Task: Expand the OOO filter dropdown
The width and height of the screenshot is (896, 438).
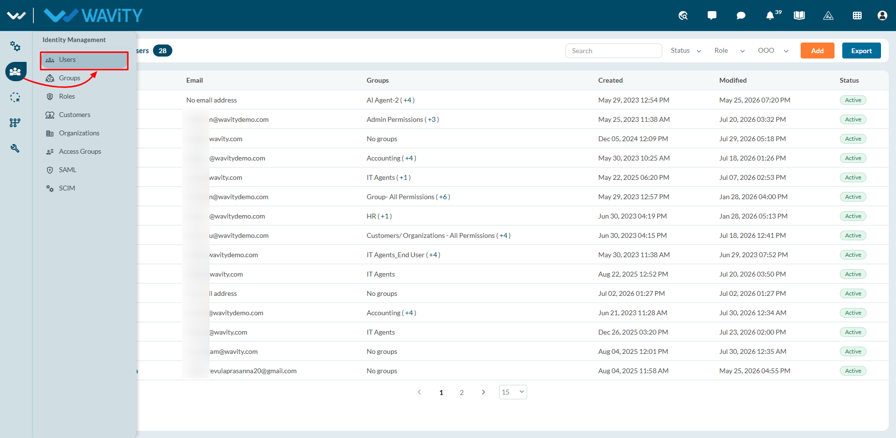Action: pos(773,51)
